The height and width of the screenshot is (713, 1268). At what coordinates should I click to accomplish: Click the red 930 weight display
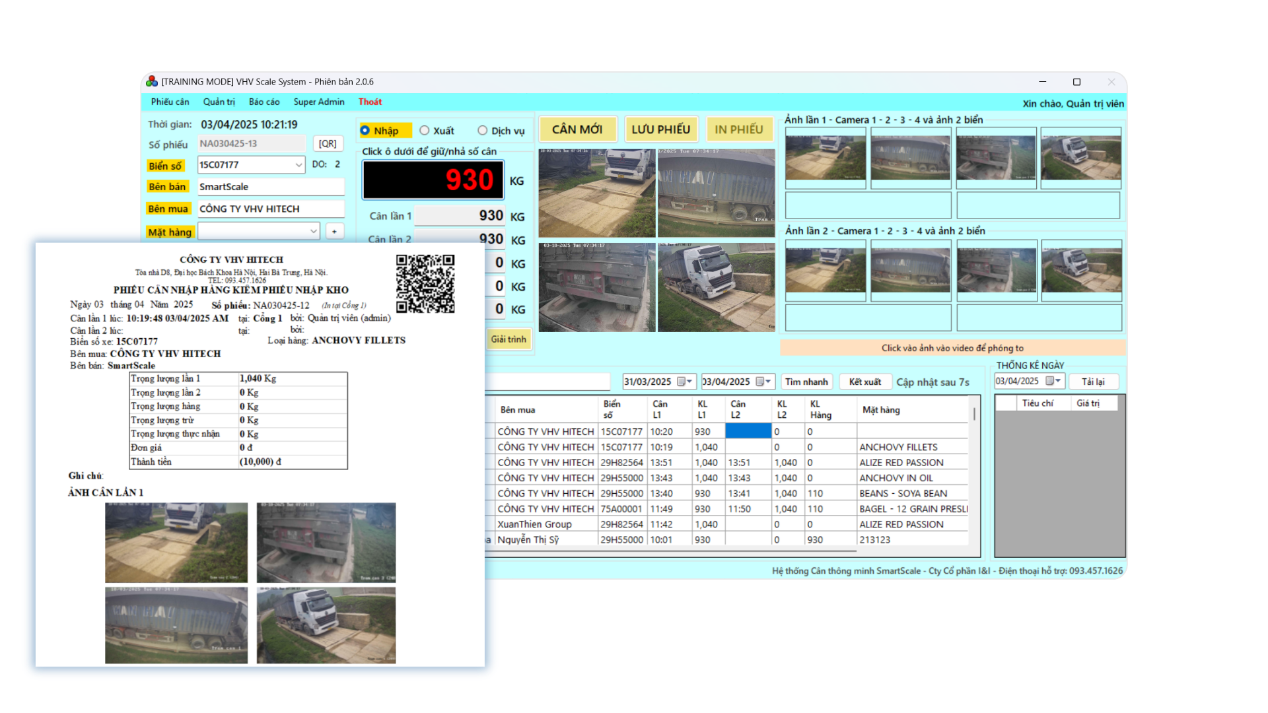[x=433, y=180]
